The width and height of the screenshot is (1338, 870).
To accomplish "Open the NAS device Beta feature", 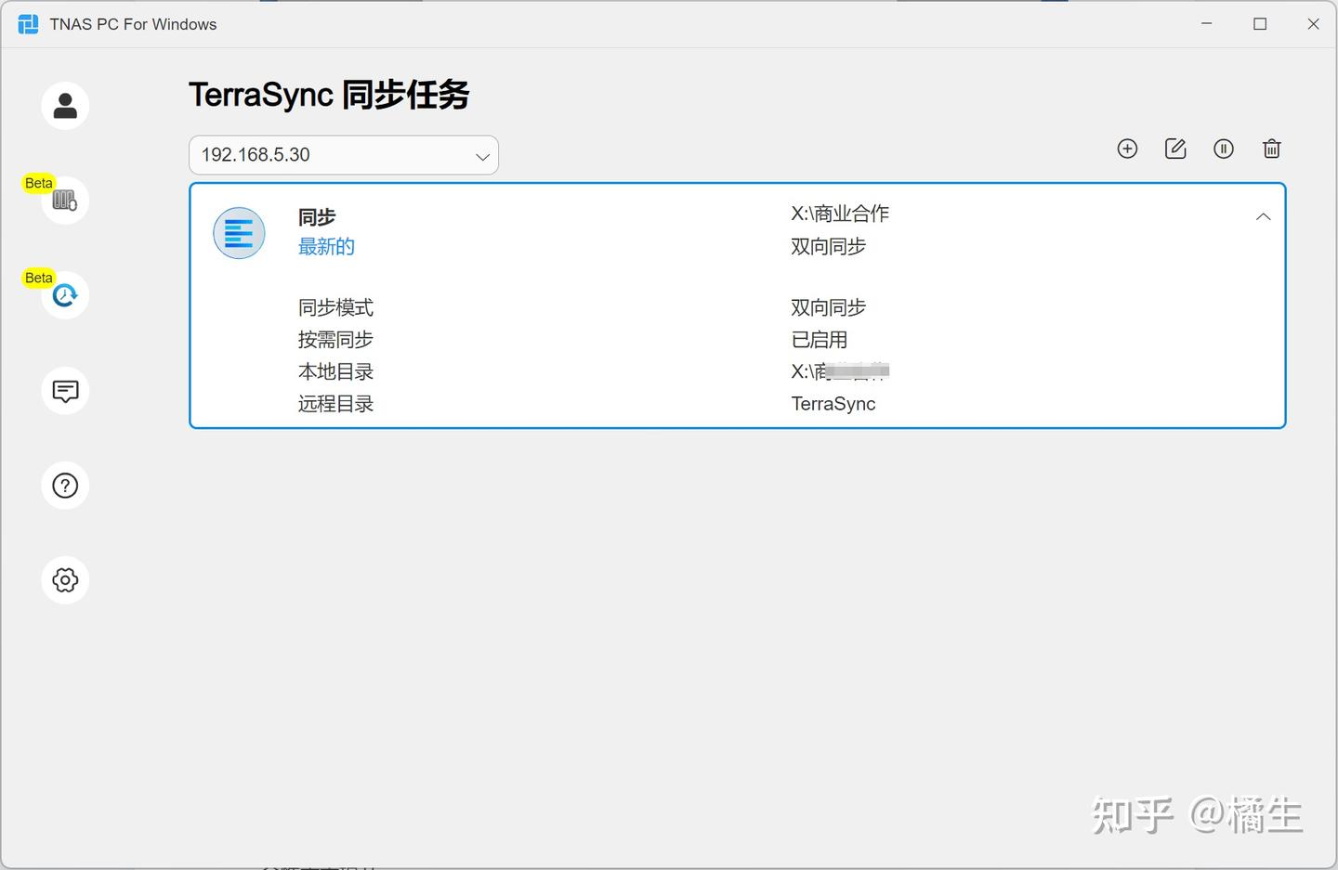I will (x=64, y=200).
